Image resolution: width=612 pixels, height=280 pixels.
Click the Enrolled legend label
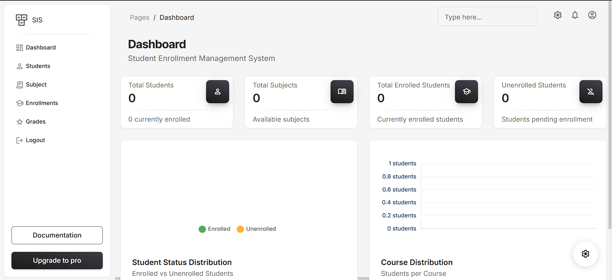(x=219, y=229)
